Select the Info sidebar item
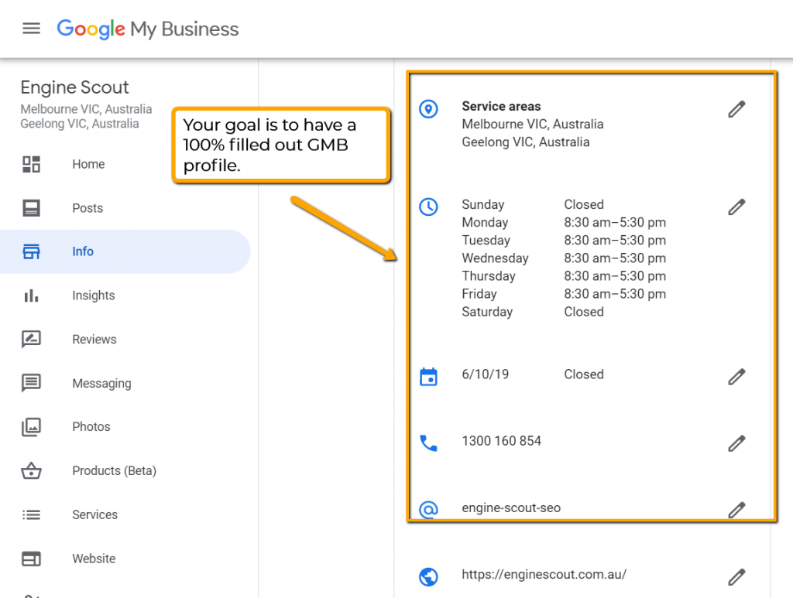This screenshot has height=598, width=793. (82, 251)
